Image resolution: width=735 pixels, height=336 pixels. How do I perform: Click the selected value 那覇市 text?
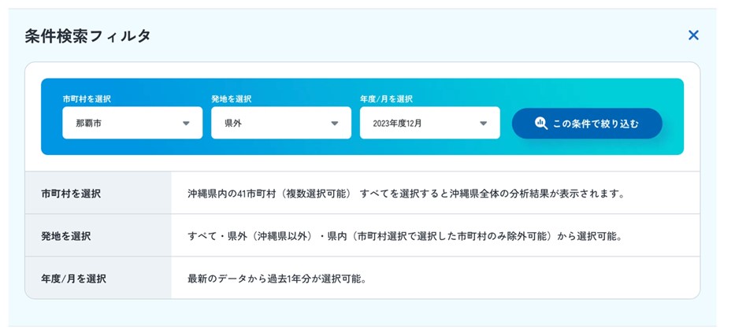(89, 124)
